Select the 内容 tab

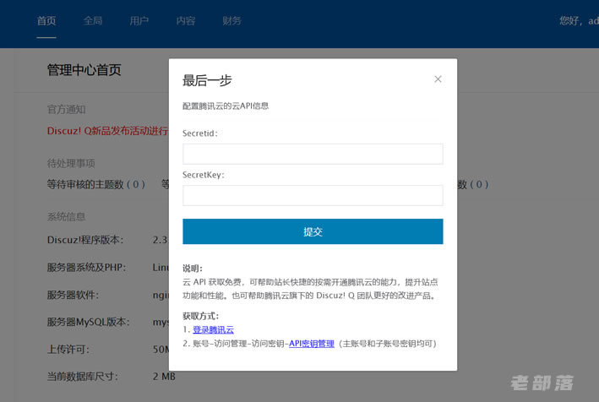point(186,20)
